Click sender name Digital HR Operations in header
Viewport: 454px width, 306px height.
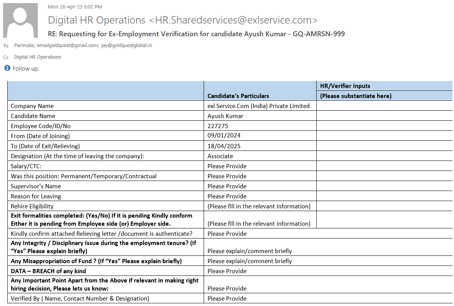click(x=96, y=20)
